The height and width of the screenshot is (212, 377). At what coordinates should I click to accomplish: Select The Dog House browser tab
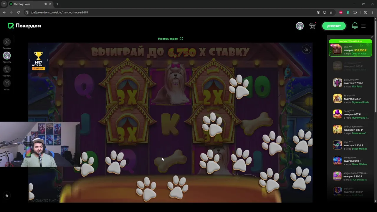[30, 4]
